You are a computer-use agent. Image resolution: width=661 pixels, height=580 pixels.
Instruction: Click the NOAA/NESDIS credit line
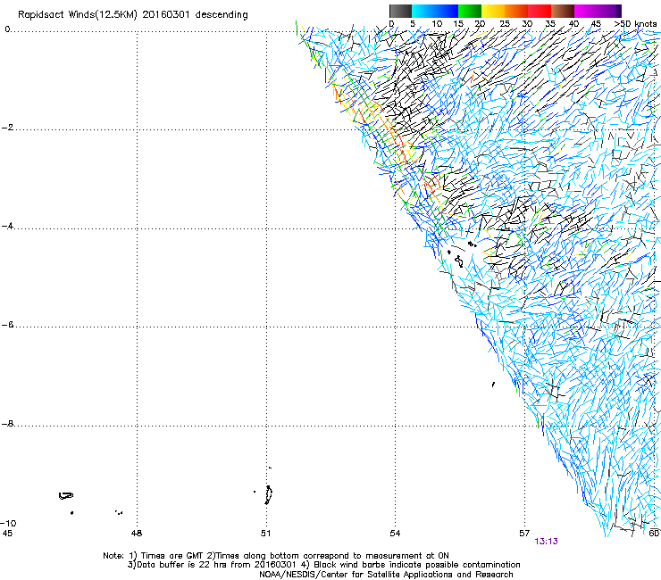tap(386, 575)
